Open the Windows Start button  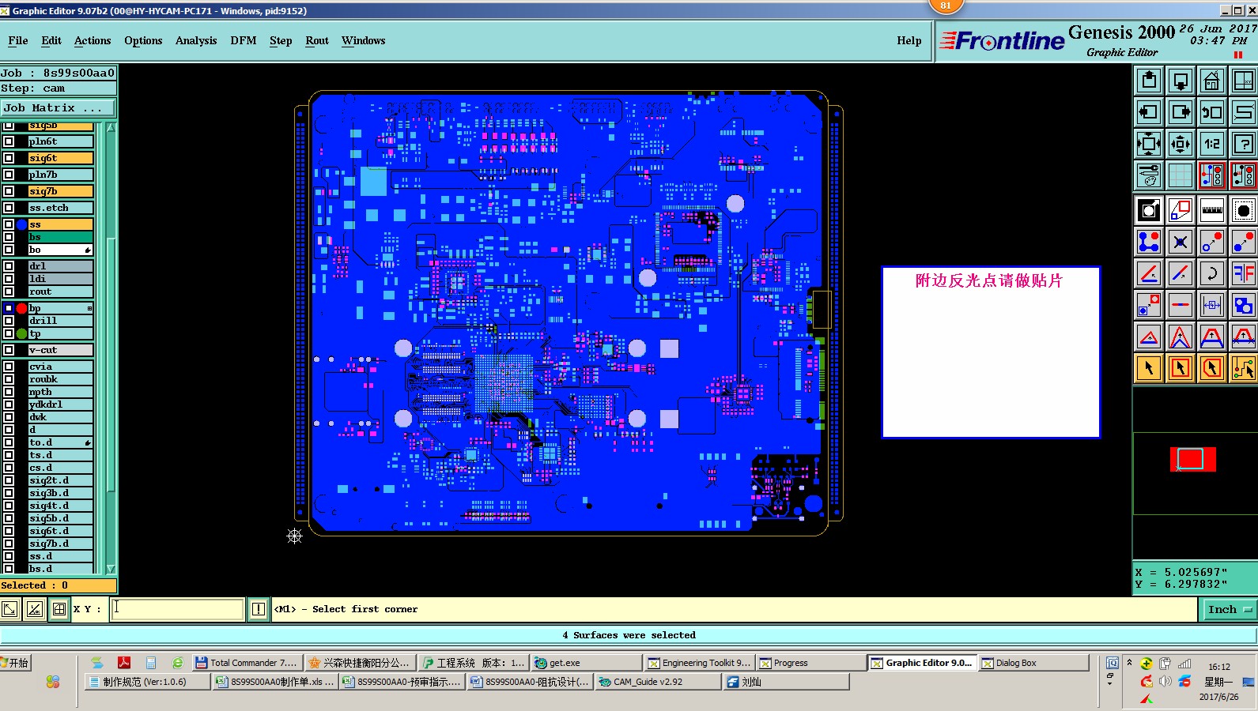16,663
